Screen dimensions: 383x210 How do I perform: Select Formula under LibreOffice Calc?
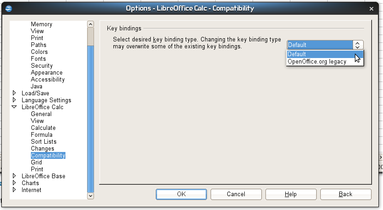click(x=41, y=135)
